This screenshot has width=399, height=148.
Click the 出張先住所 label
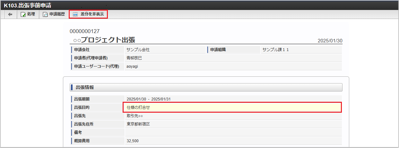84,124
